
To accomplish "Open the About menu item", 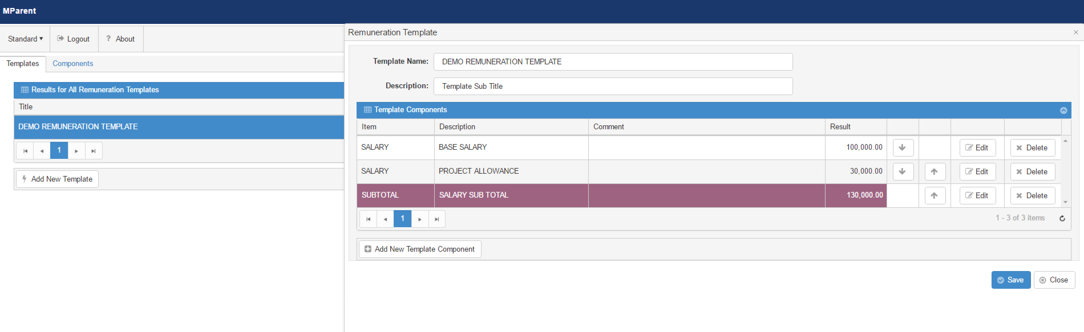I will click(120, 39).
